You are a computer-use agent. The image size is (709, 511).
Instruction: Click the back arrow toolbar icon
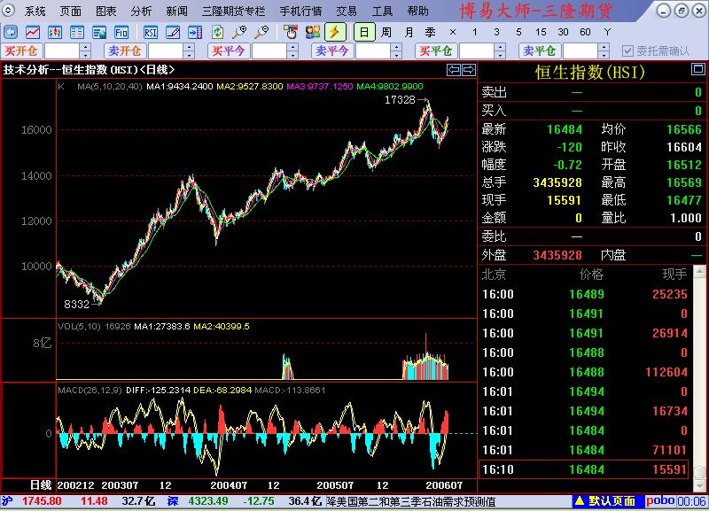click(10, 32)
